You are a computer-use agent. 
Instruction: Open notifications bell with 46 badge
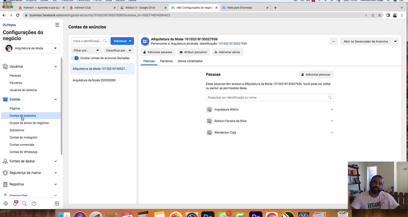15,203
